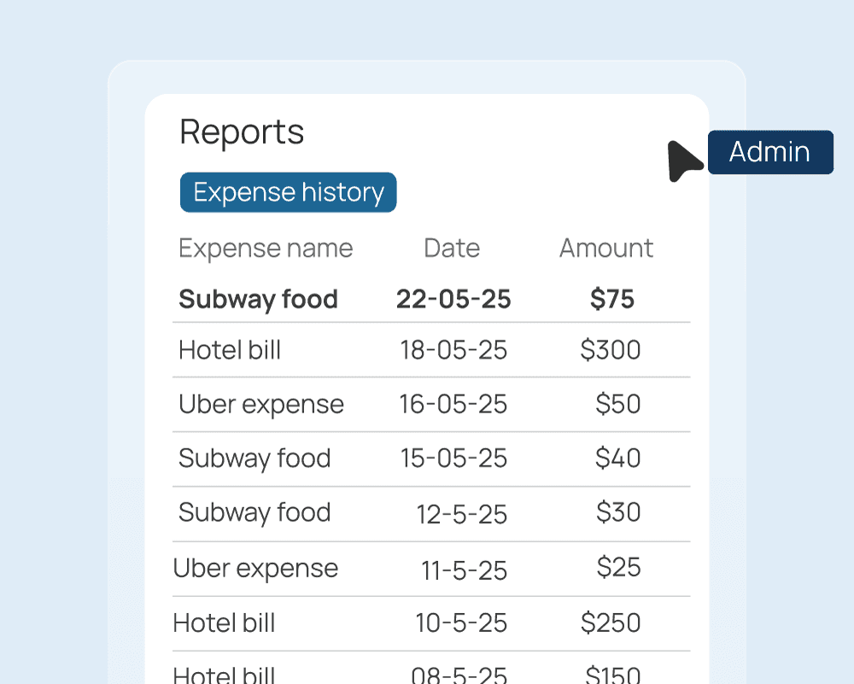This screenshot has width=854, height=684.
Task: Open the Hotel bill expense dated 18-05-25
Action: (x=230, y=350)
